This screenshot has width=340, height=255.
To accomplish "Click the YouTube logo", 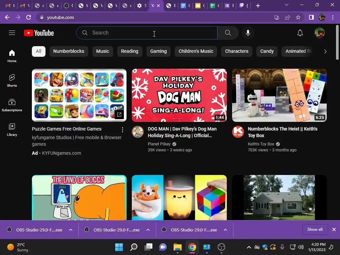I will click(39, 33).
